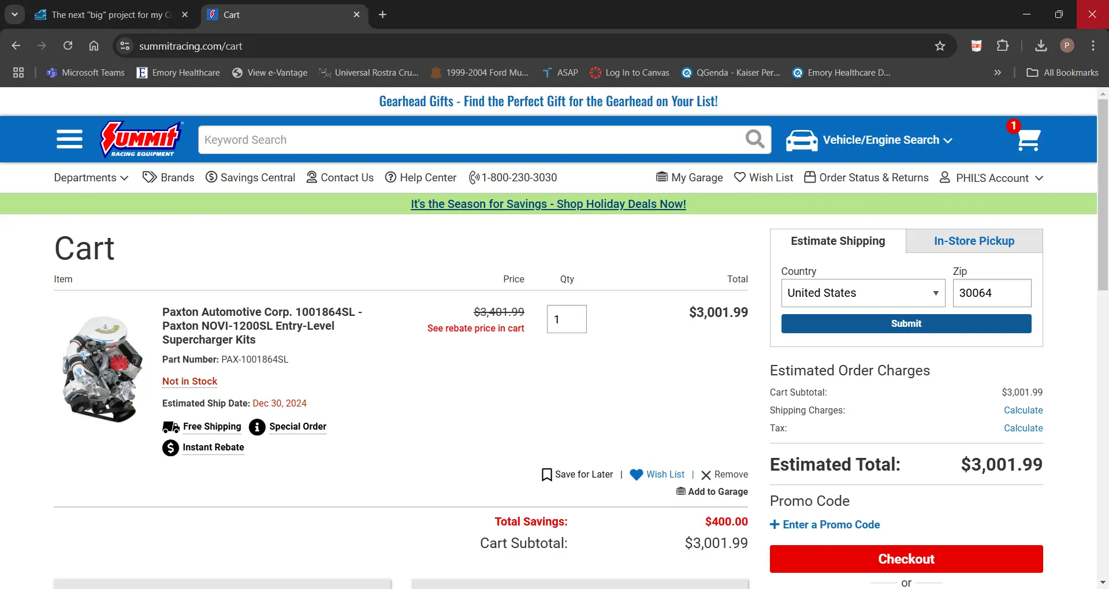Expand Vehicle/Engine Search dropdown
This screenshot has height=589, width=1109.
pos(887,140)
